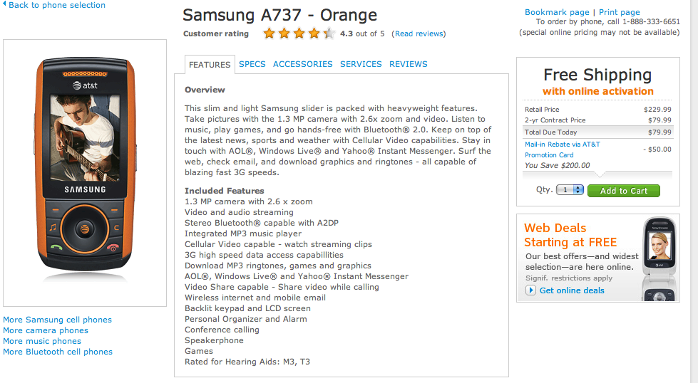Click the customer rating stars
This screenshot has height=383, width=698.
tap(298, 33)
